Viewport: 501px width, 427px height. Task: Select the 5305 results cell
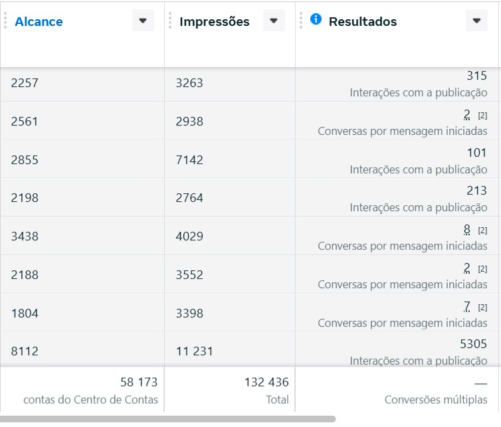[x=473, y=345]
